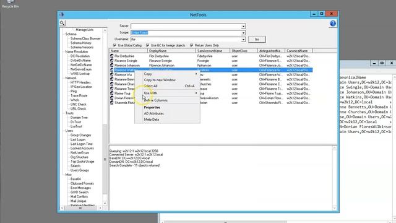Choose Copy to new Window menu item
This screenshot has height=223, width=396.
click(160, 80)
